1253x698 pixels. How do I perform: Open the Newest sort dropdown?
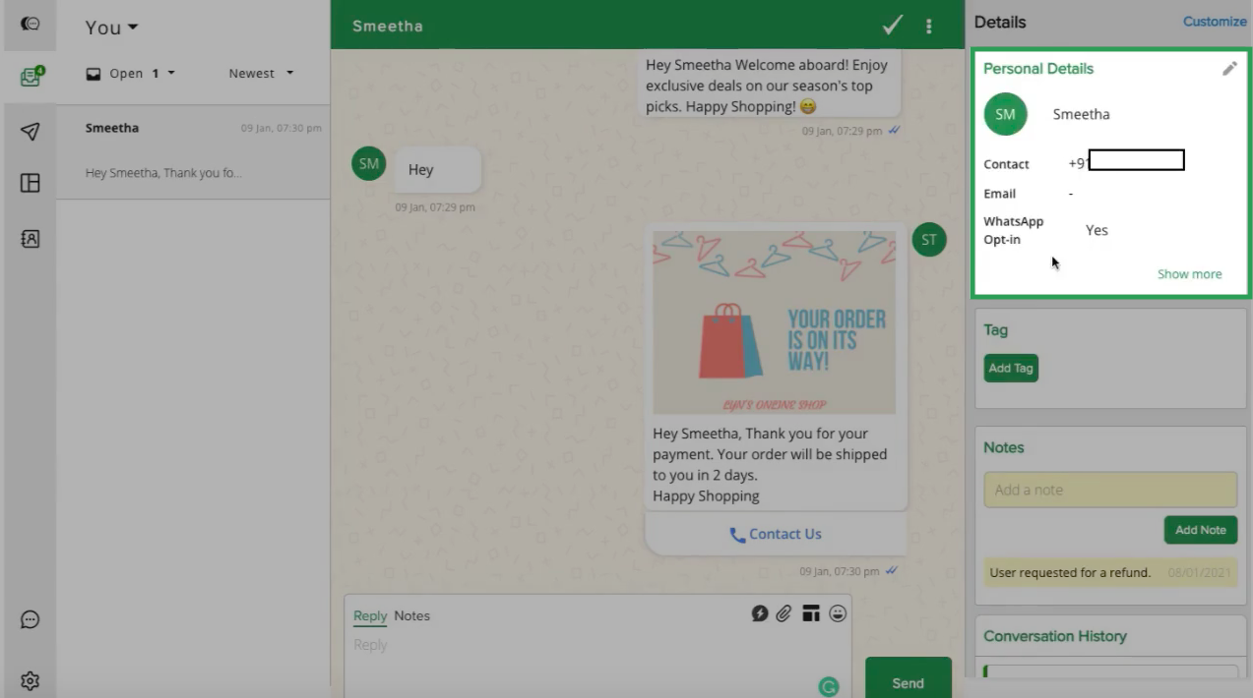[x=261, y=74]
